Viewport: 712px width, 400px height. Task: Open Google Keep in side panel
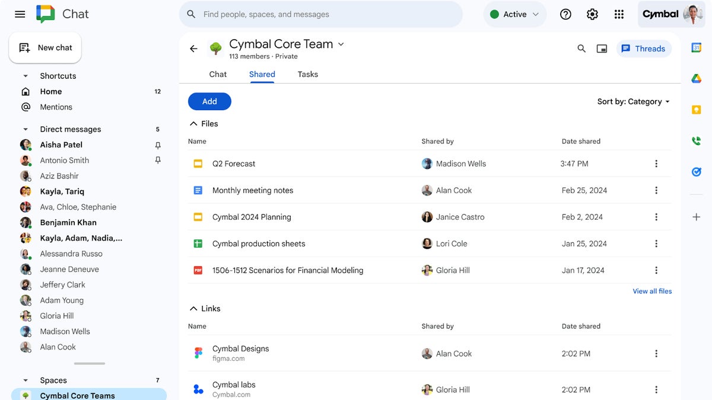click(697, 110)
